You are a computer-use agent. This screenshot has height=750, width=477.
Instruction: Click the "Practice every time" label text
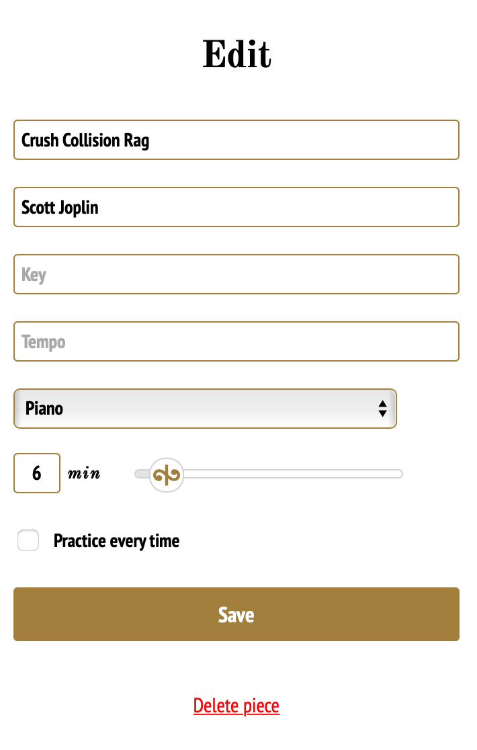point(116,541)
